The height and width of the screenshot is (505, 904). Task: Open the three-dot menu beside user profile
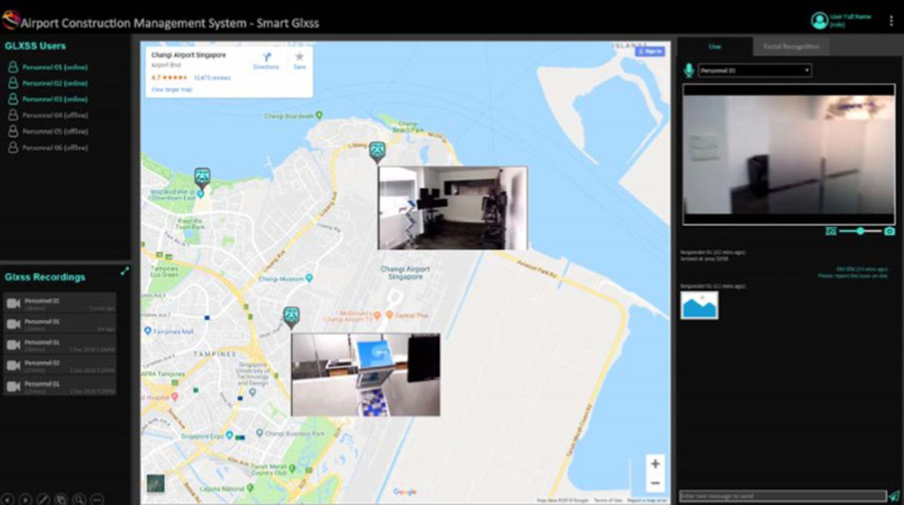[891, 20]
